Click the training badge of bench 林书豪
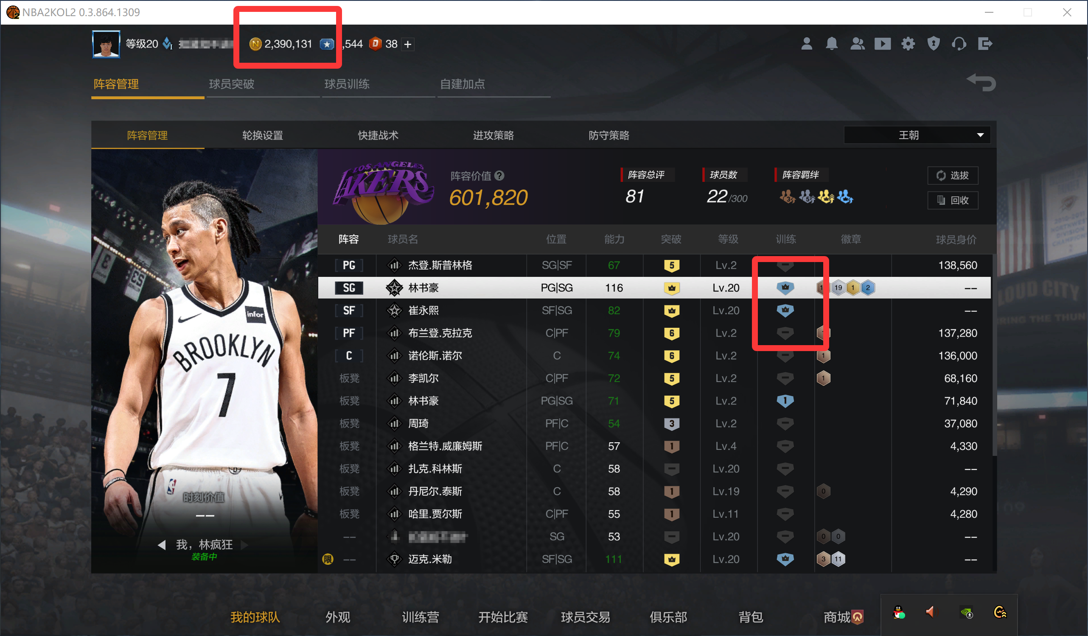Viewport: 1088px width, 636px height. click(785, 401)
